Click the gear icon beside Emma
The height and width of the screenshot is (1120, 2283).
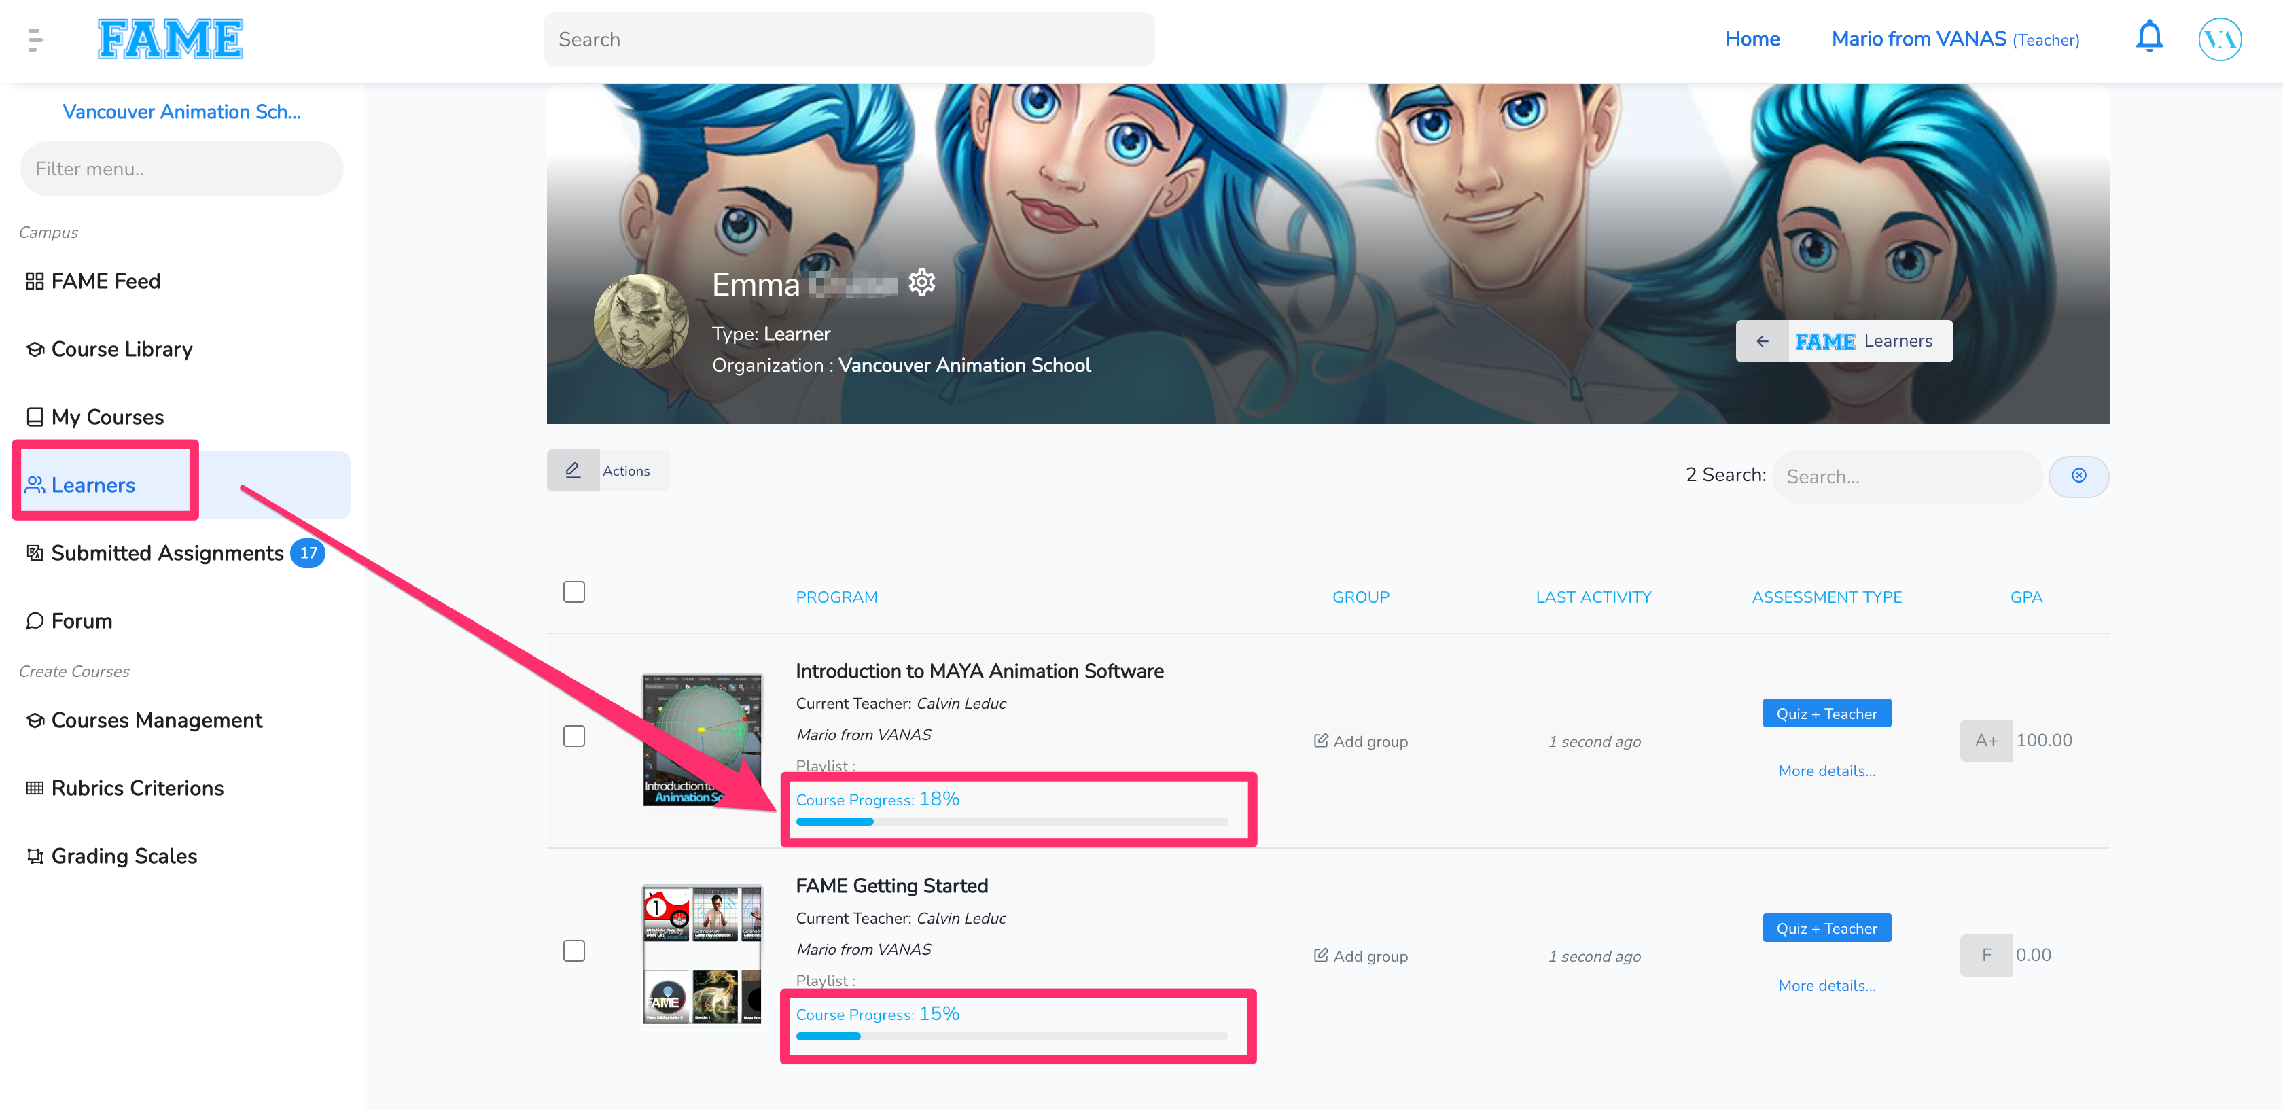click(x=922, y=282)
